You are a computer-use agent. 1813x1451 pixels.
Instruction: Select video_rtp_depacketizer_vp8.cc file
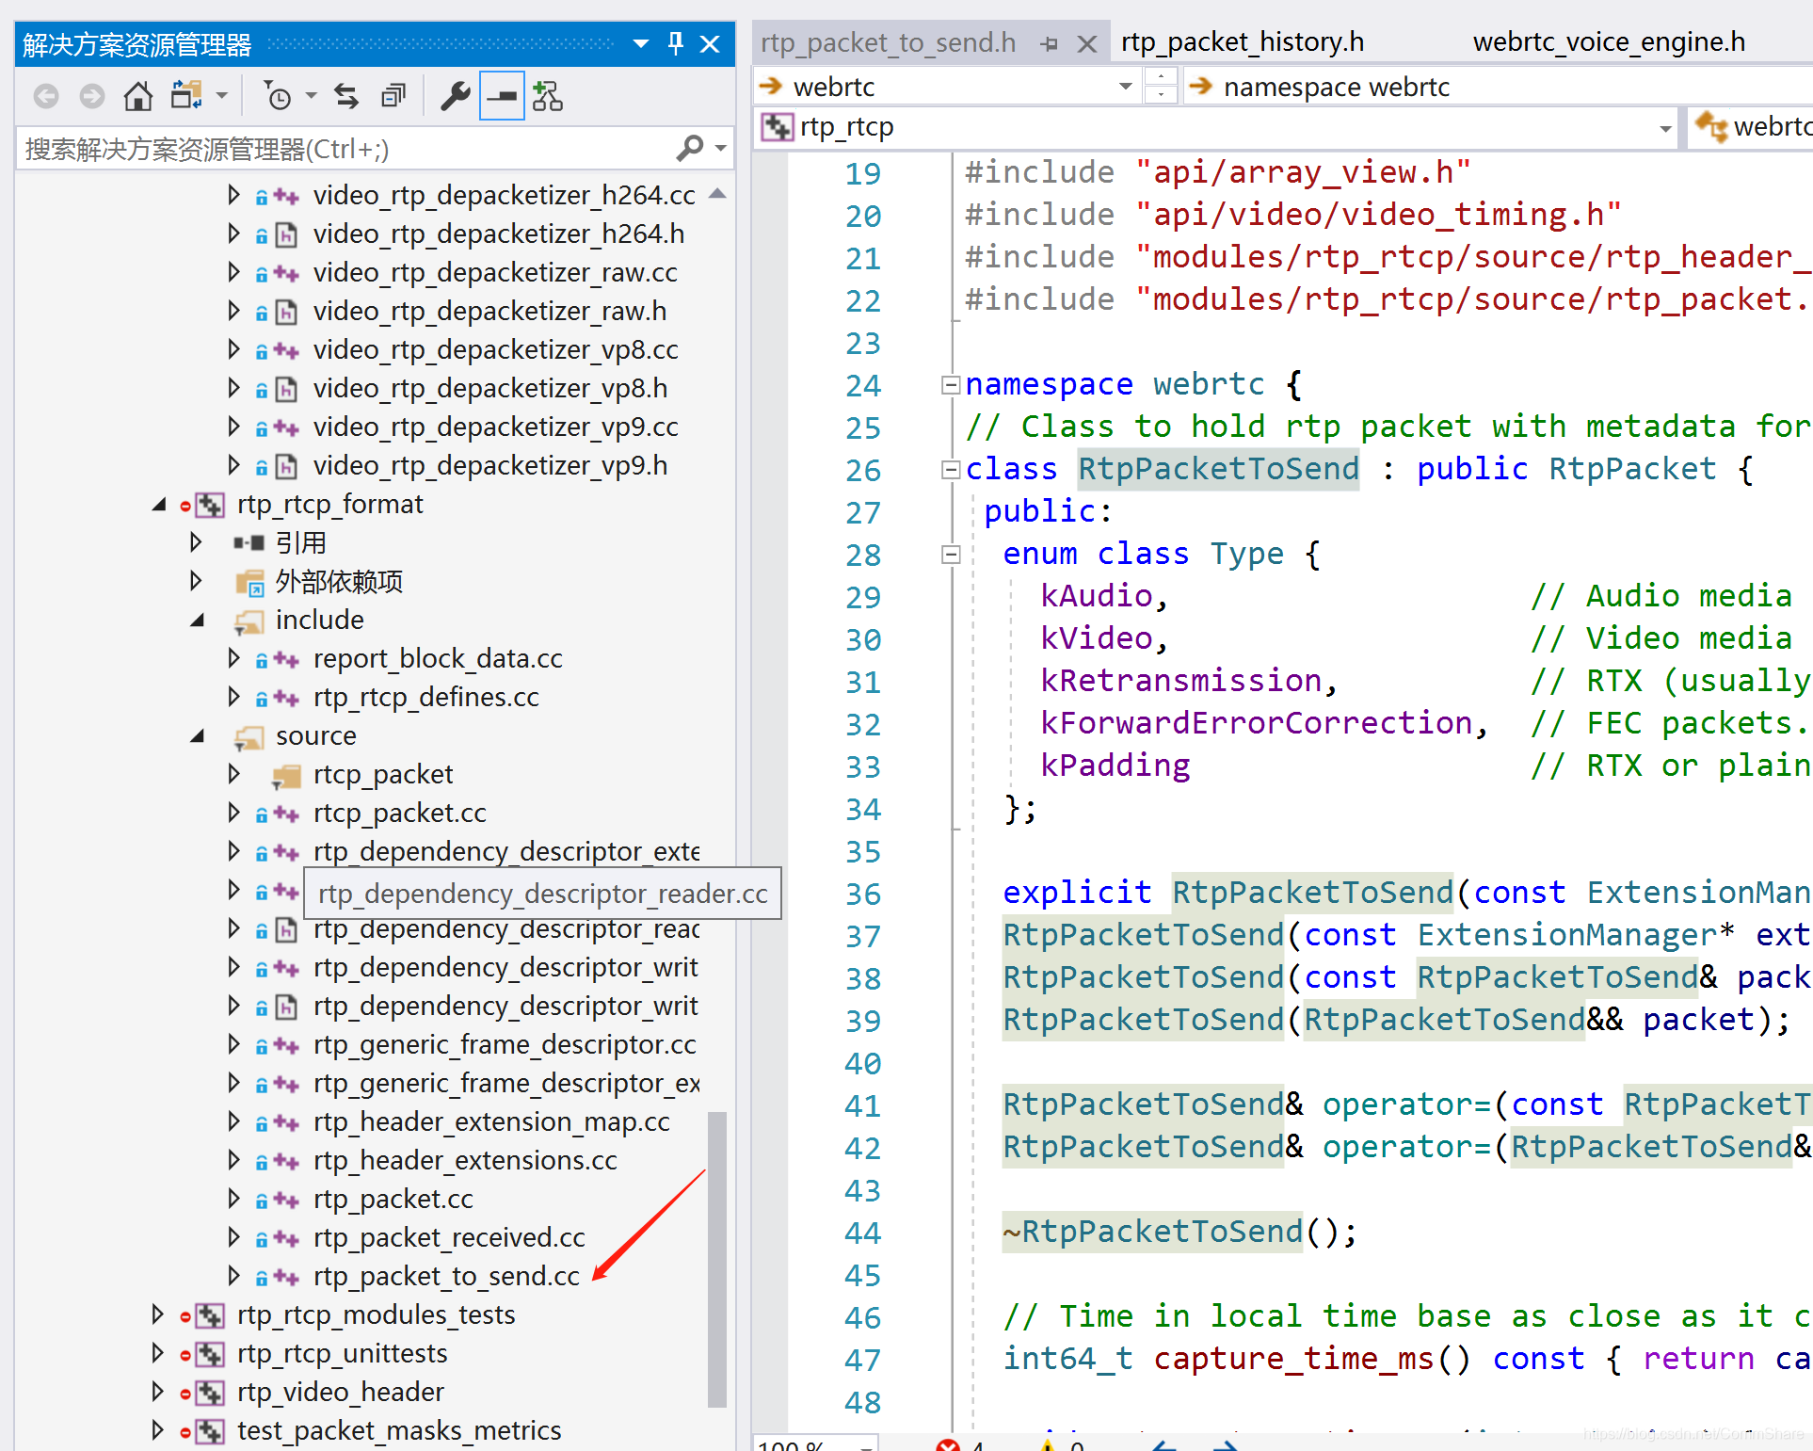(495, 349)
